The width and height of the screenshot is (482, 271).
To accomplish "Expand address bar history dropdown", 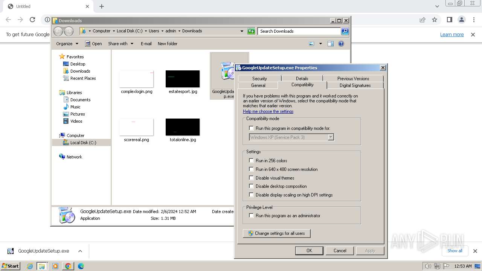I will 242,31.
